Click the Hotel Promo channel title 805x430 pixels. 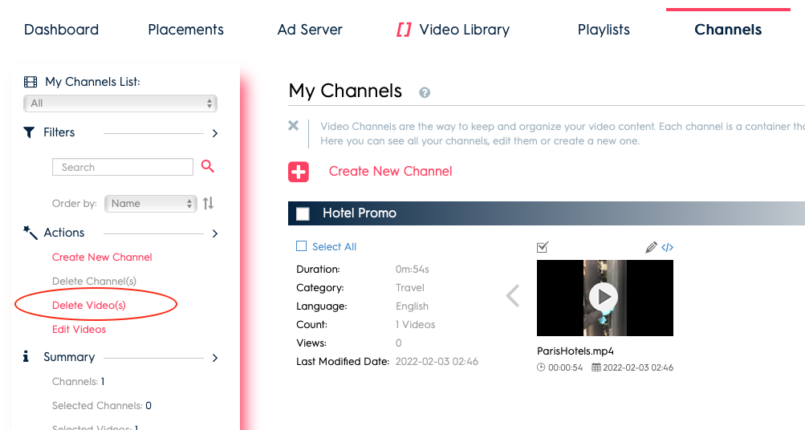point(360,213)
